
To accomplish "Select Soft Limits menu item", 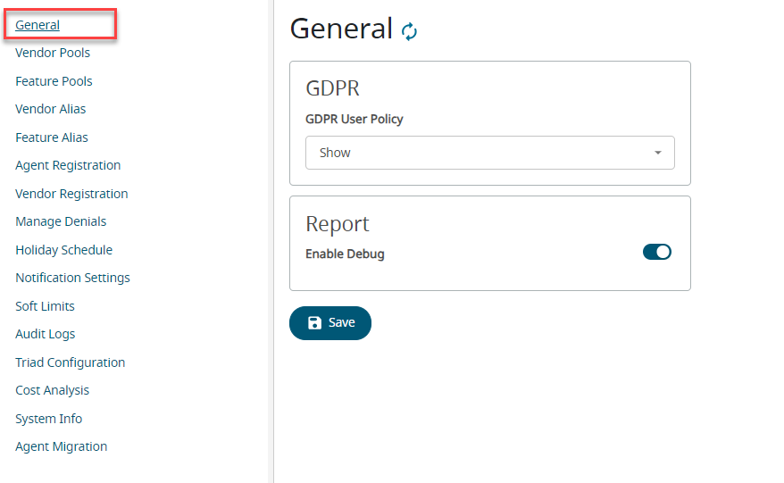I will tap(45, 306).
